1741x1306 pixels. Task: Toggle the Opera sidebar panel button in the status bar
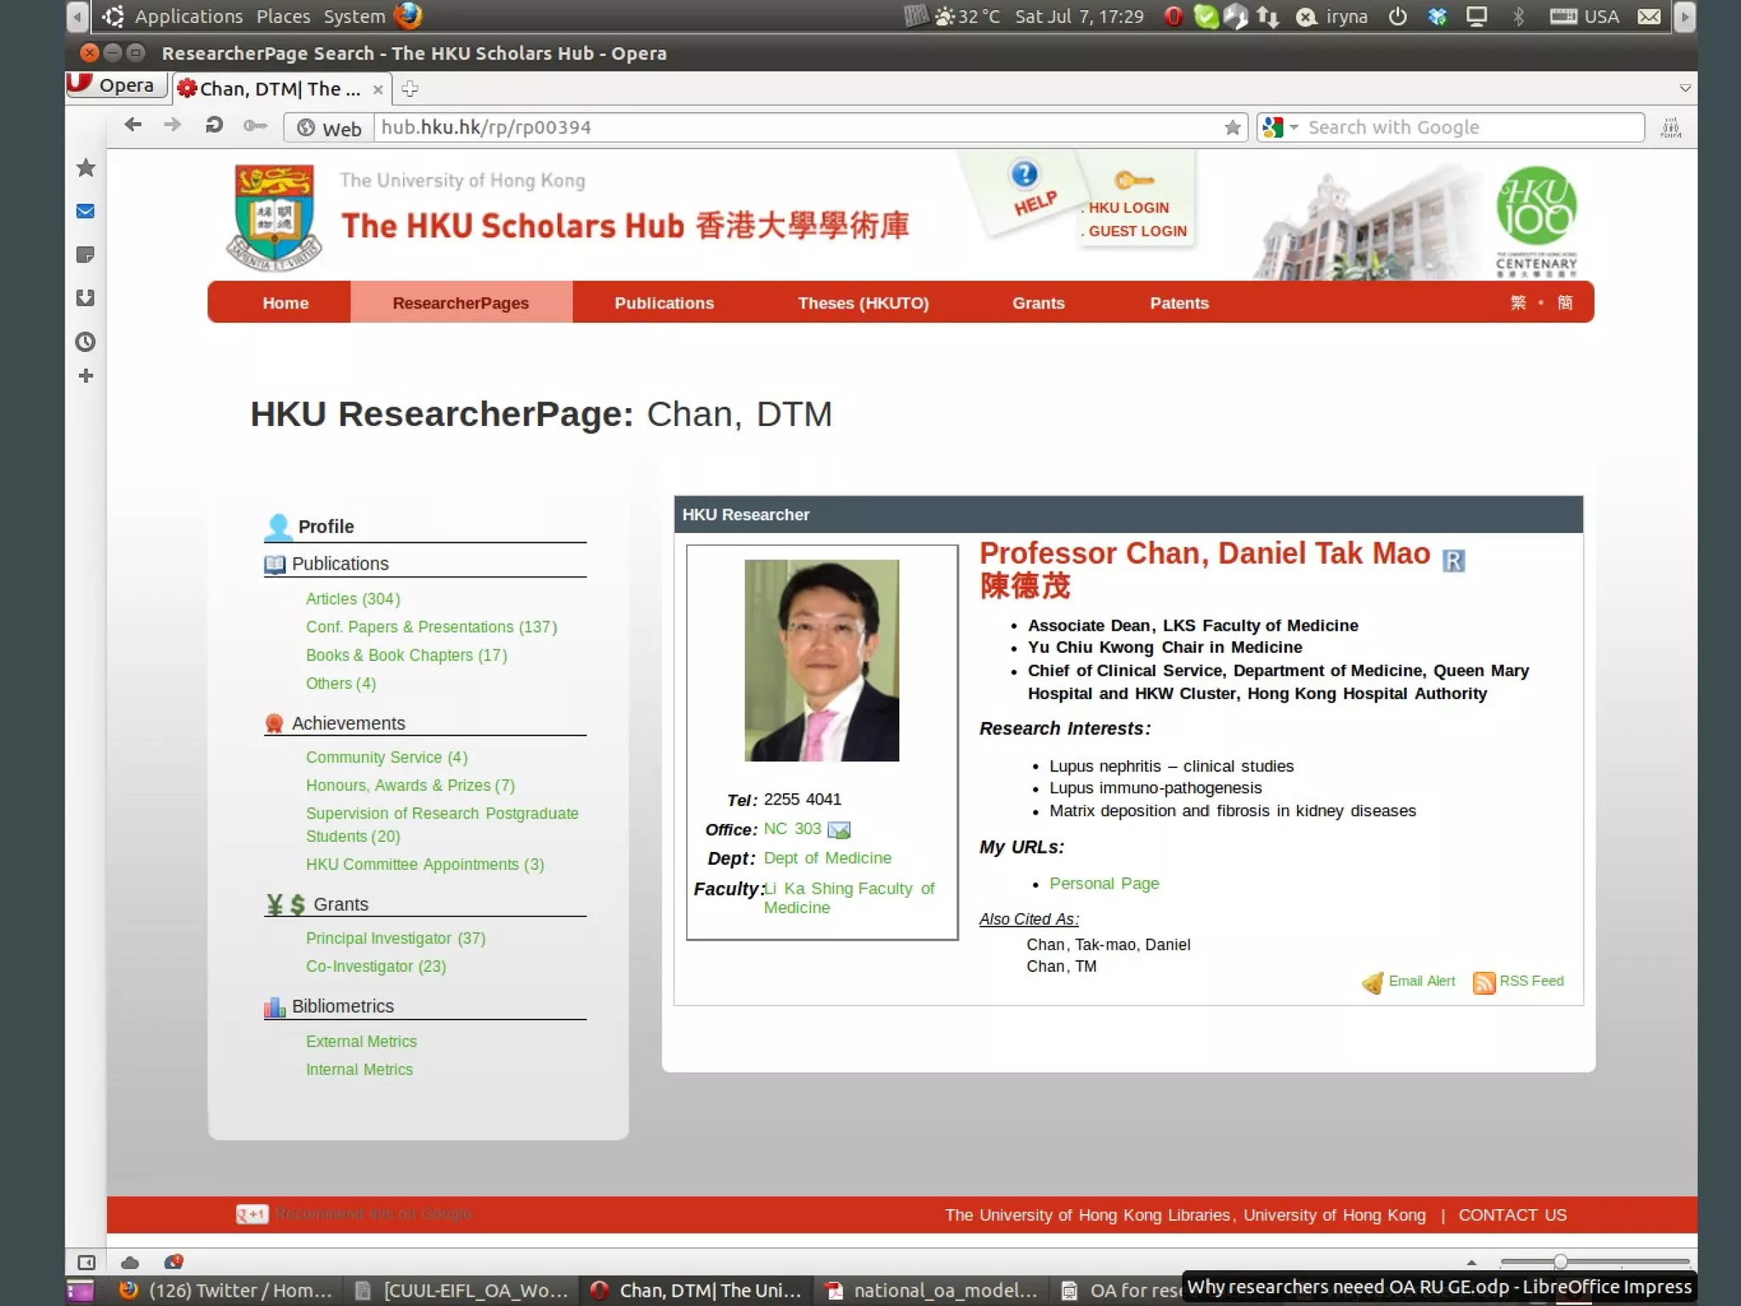pyautogui.click(x=86, y=1262)
